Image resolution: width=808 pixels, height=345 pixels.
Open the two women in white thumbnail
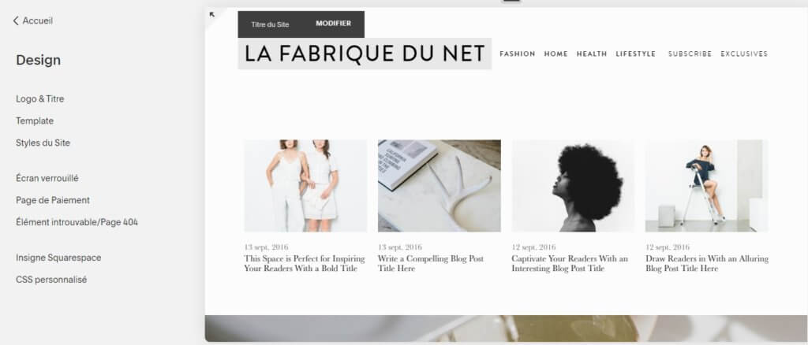305,186
